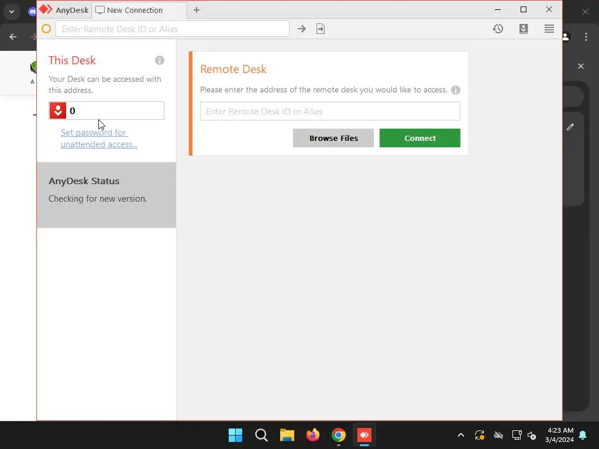Viewport: 599px width, 449px height.
Task: Click the connect arrow in toolbar
Action: [x=301, y=29]
